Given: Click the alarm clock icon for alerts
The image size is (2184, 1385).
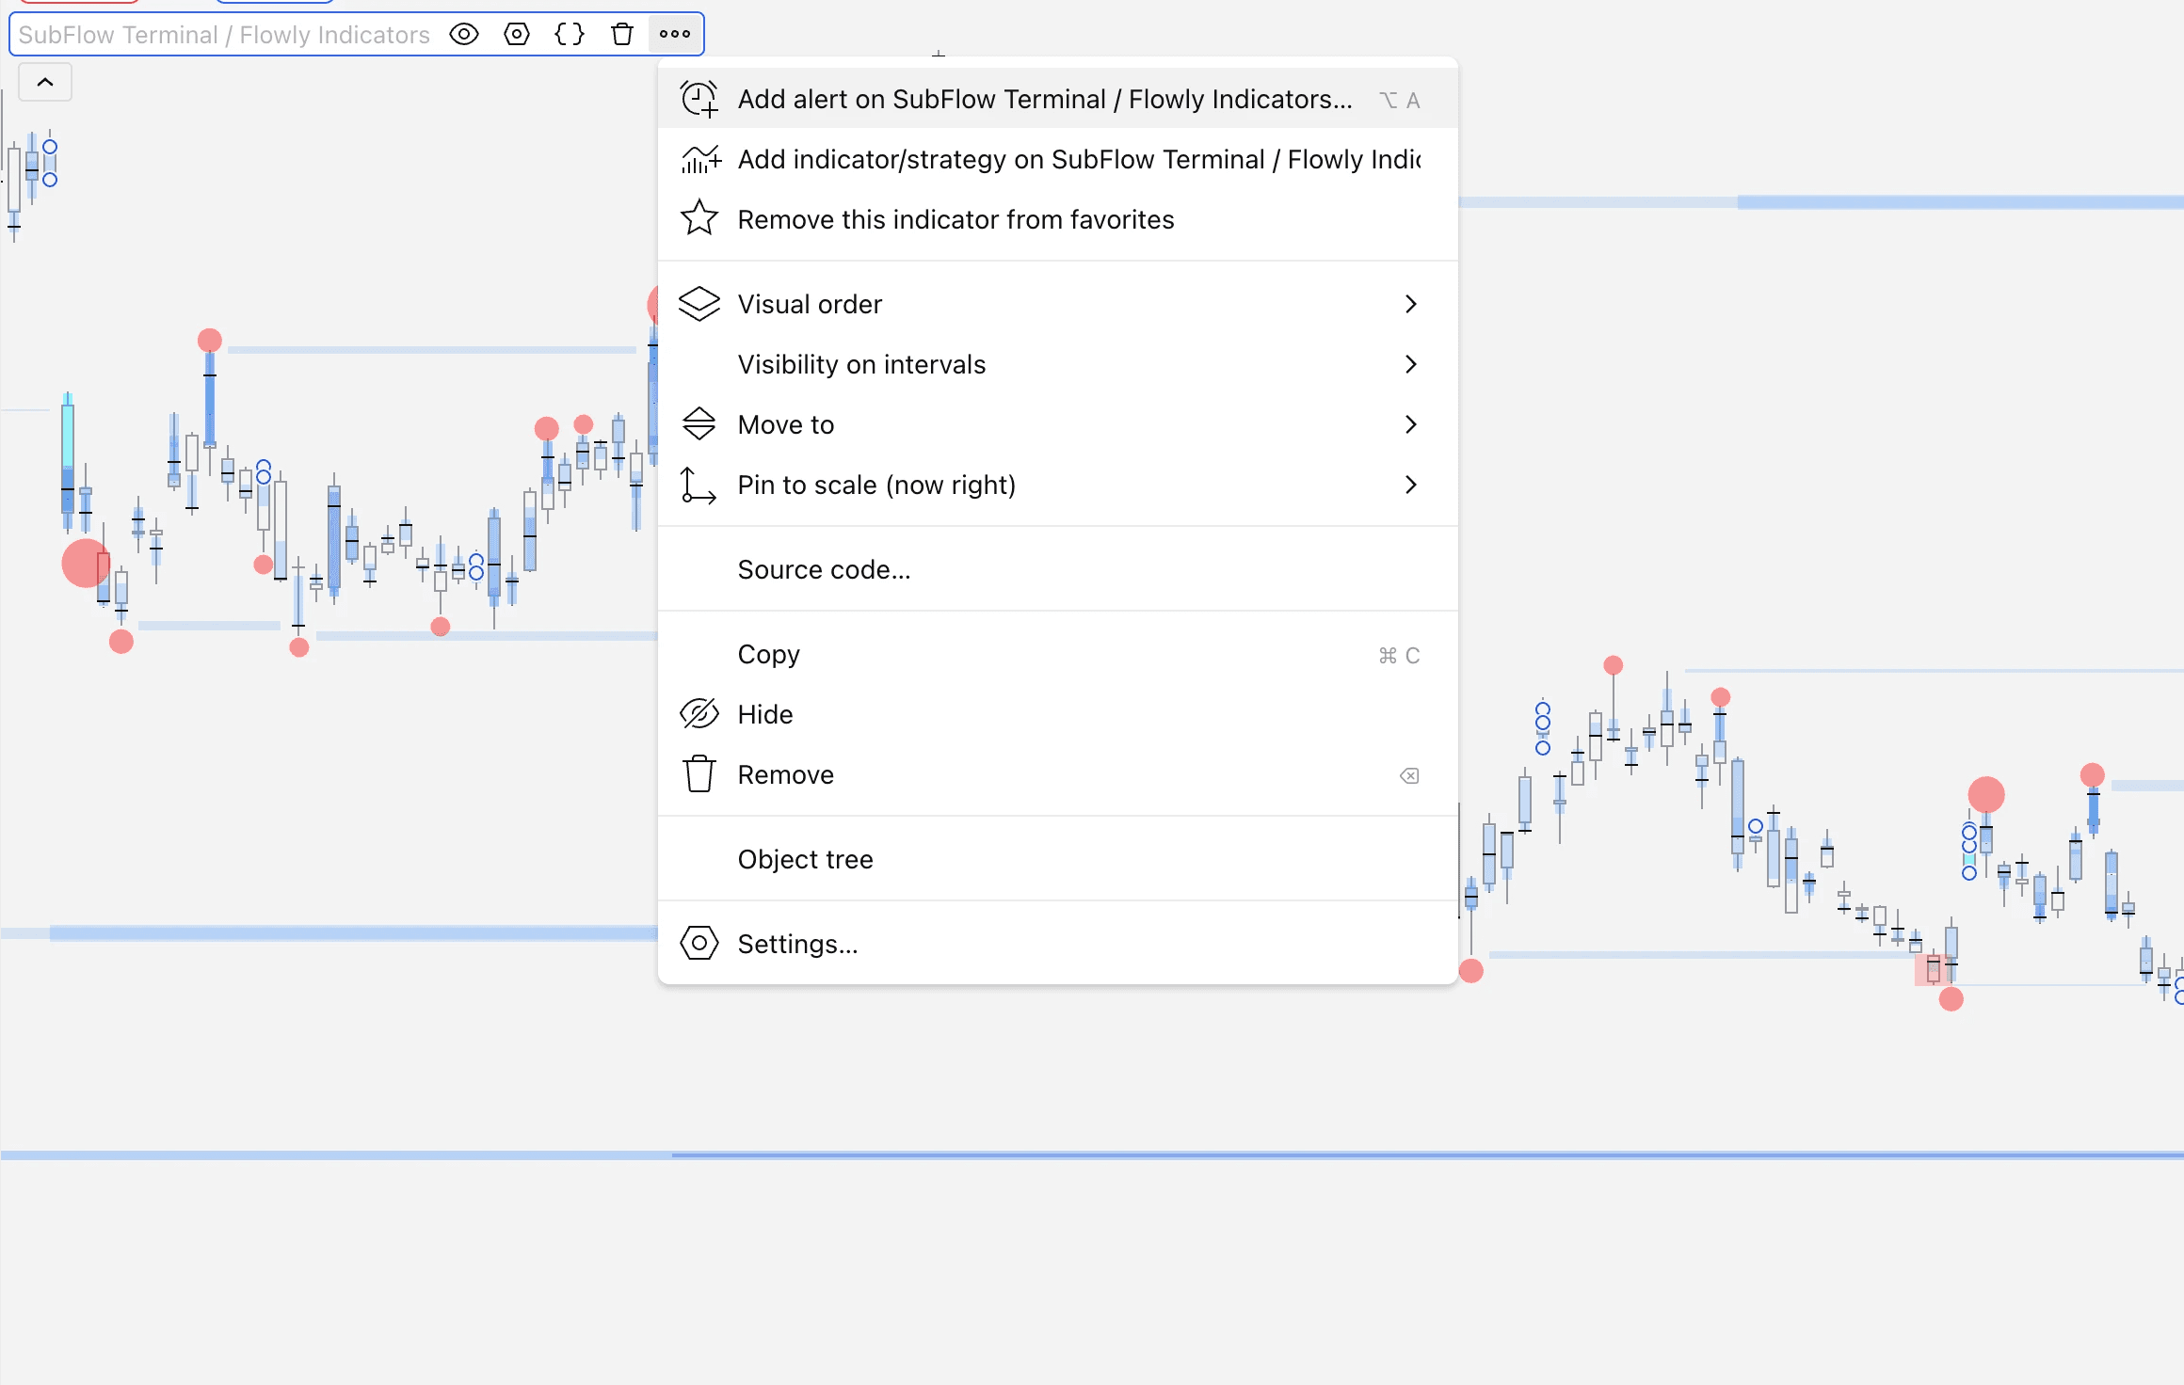Looking at the screenshot, I should point(699,98).
